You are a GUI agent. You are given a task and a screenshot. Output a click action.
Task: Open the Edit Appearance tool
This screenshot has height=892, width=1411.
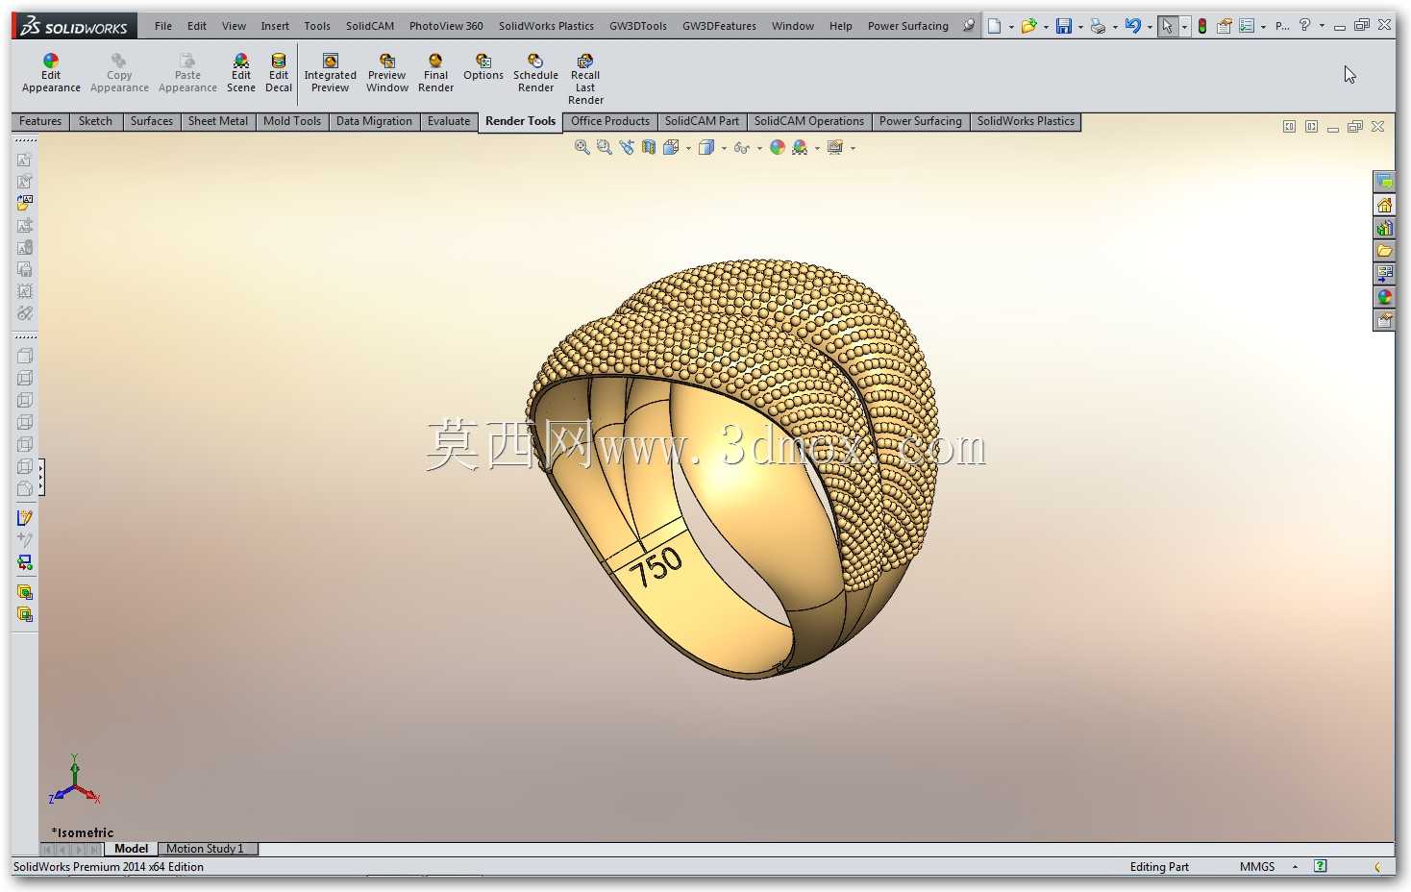51,74
